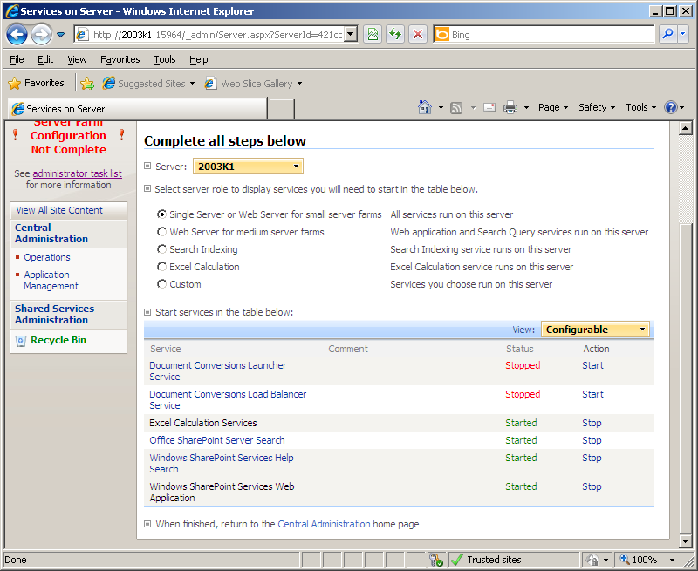Open the Help menu
This screenshot has width=698, height=571.
199,59
